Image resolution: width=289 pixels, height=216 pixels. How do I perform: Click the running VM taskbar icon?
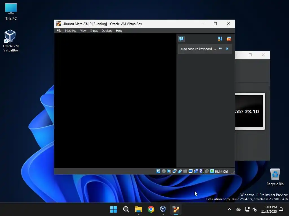pyautogui.click(x=176, y=209)
